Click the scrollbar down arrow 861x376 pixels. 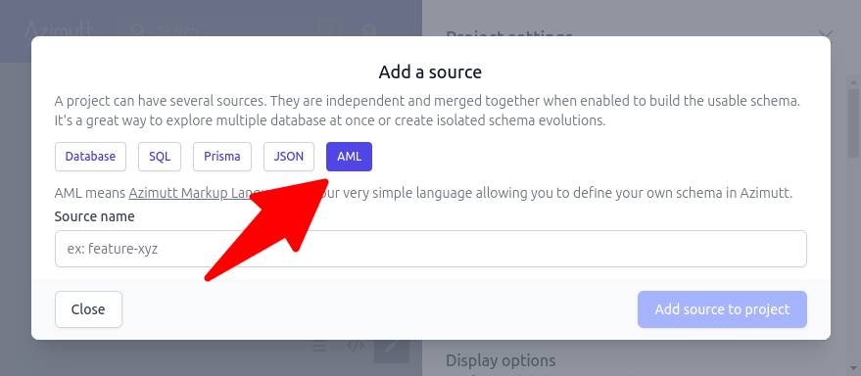click(x=853, y=368)
